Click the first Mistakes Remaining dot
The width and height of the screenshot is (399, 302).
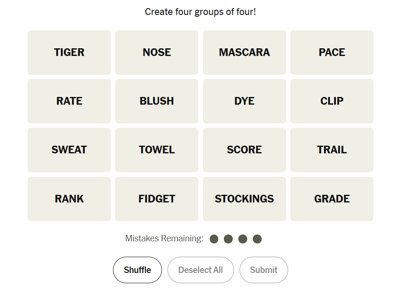click(x=214, y=239)
